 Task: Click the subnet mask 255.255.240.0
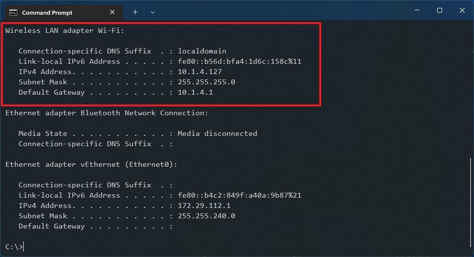coord(206,216)
